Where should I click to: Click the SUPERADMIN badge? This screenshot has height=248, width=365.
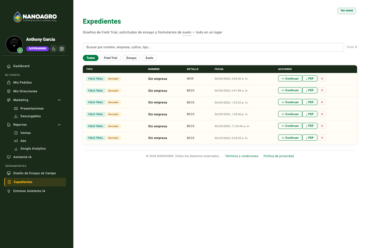pos(37,48)
